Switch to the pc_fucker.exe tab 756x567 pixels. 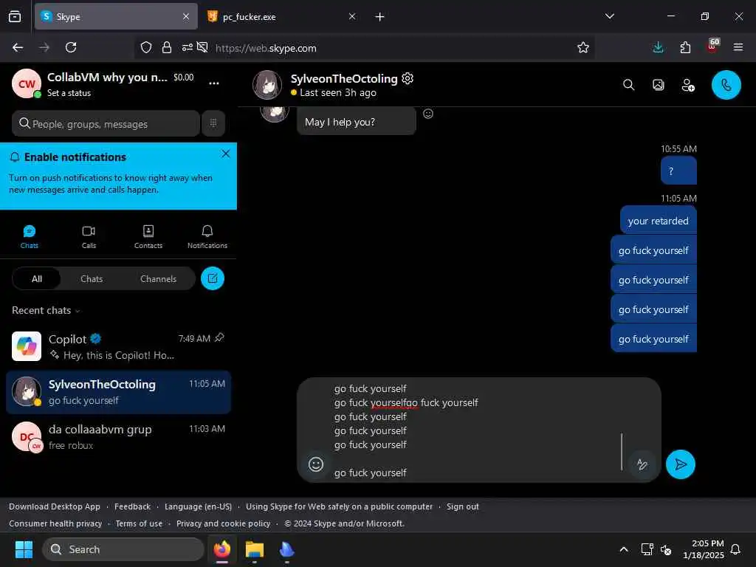(281, 17)
